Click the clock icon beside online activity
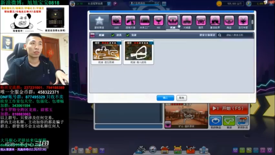Viewport: 275px width, 155px height. coord(164,3)
